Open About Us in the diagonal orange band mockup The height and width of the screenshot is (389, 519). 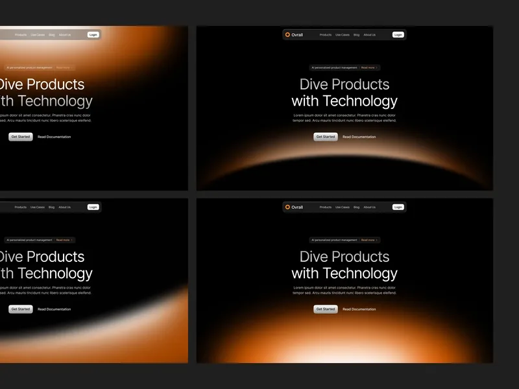coord(64,207)
